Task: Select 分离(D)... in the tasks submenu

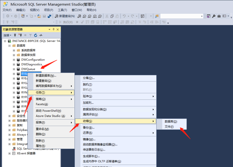Action: click(x=116, y=78)
